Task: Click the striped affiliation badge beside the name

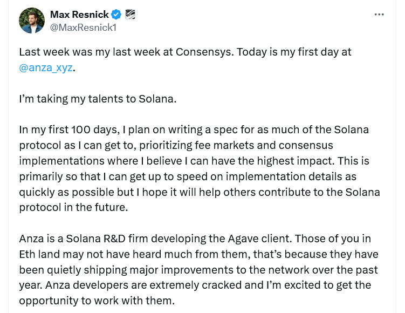Action: 130,15
